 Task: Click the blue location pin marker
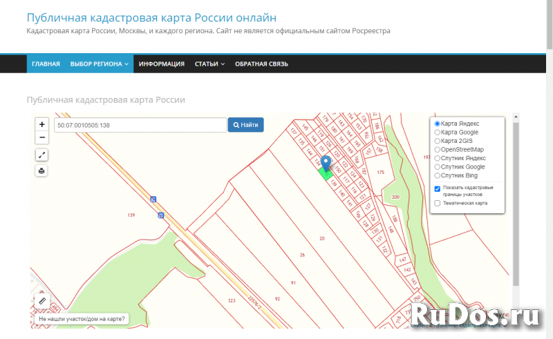click(326, 164)
